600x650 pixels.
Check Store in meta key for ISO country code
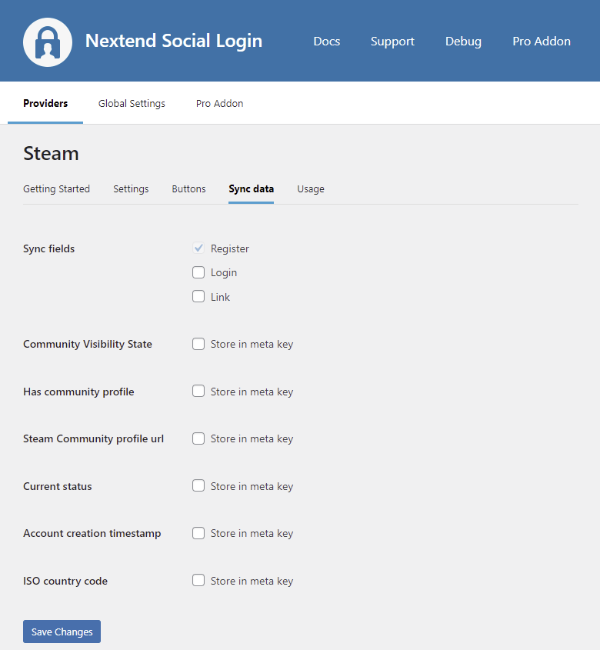[x=198, y=580]
